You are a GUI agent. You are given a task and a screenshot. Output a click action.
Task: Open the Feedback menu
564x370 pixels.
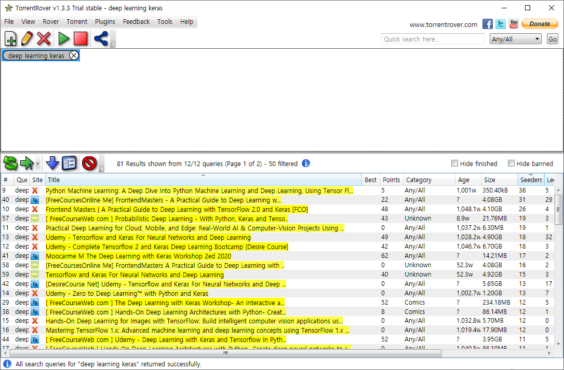click(136, 22)
